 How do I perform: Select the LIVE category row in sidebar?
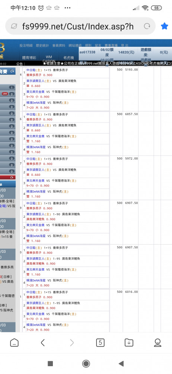(x=8, y=94)
